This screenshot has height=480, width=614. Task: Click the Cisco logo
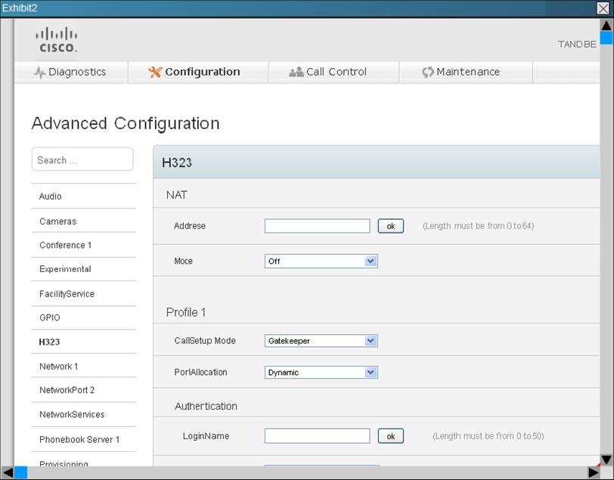point(57,38)
